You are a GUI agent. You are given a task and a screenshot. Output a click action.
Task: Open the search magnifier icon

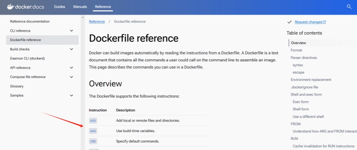pyautogui.click(x=349, y=7)
